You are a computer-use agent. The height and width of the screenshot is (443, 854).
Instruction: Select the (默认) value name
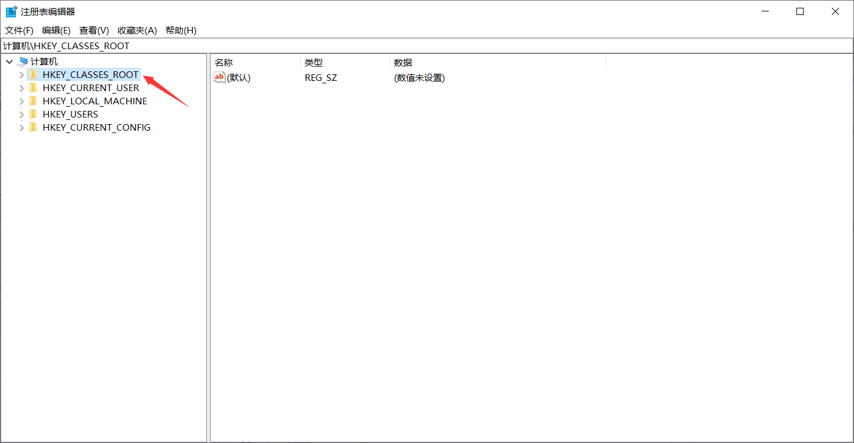[239, 77]
